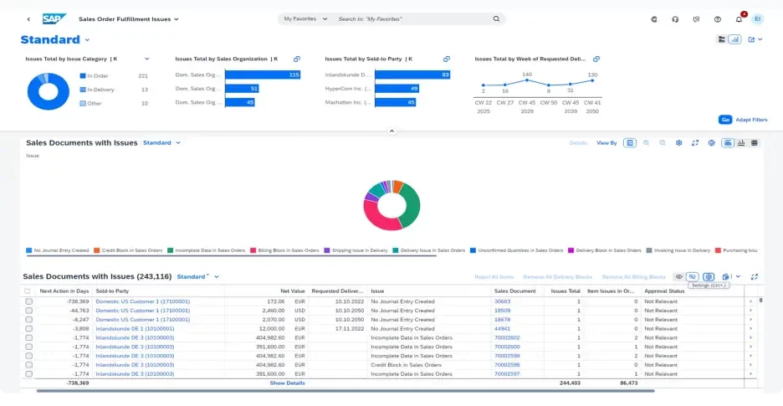Click sales document 44941 link
783x406 pixels.
click(503, 329)
